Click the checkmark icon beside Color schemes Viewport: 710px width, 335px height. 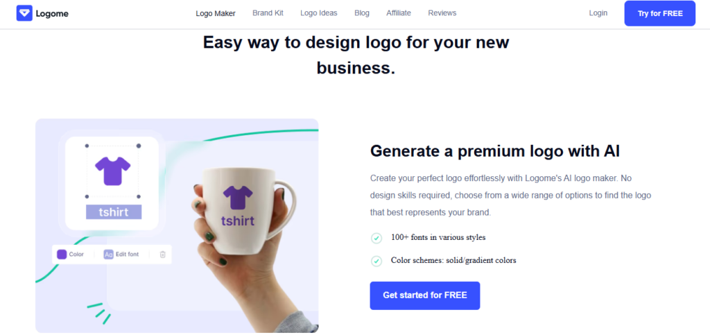tap(376, 261)
